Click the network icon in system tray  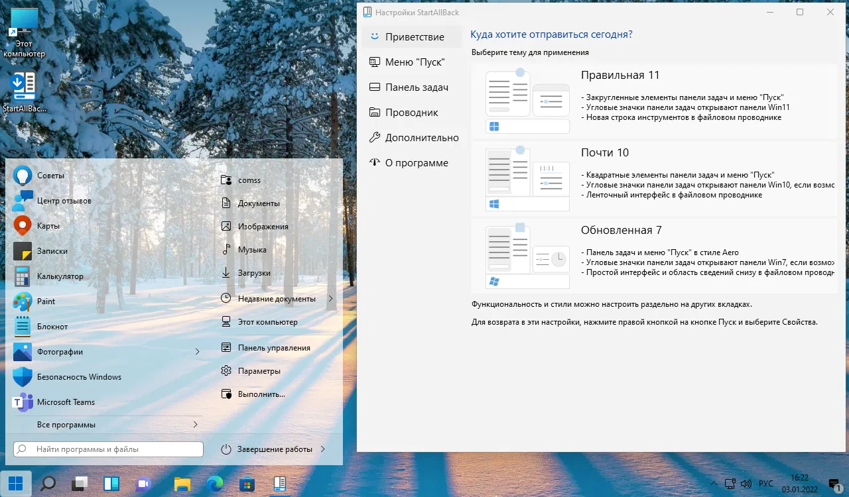point(730,484)
